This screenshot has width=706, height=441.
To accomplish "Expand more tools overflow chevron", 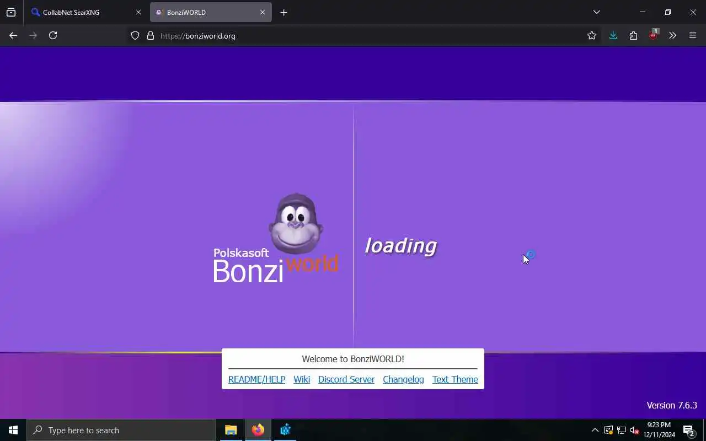I will pos(672,35).
